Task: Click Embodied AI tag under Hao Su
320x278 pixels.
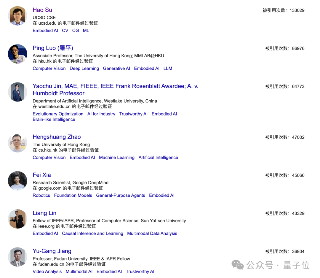Action: click(45, 31)
